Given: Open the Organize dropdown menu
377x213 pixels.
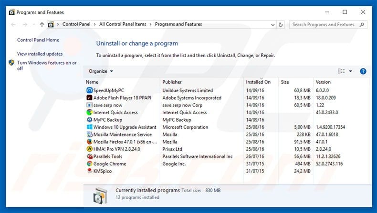Looking at the screenshot, I should coord(101,71).
